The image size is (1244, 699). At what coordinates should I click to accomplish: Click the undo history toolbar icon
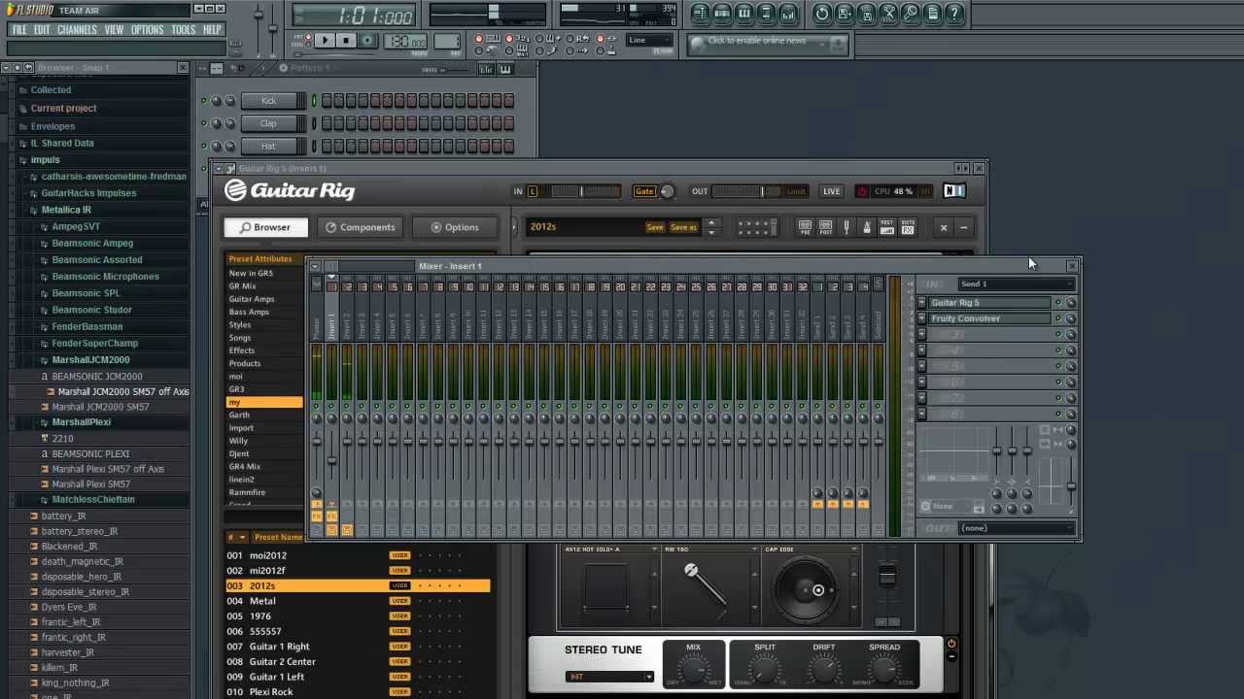click(x=822, y=14)
